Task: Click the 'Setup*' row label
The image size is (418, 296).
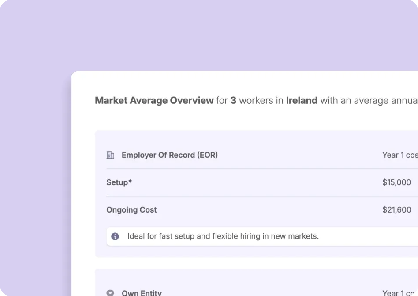Action: [119, 182]
